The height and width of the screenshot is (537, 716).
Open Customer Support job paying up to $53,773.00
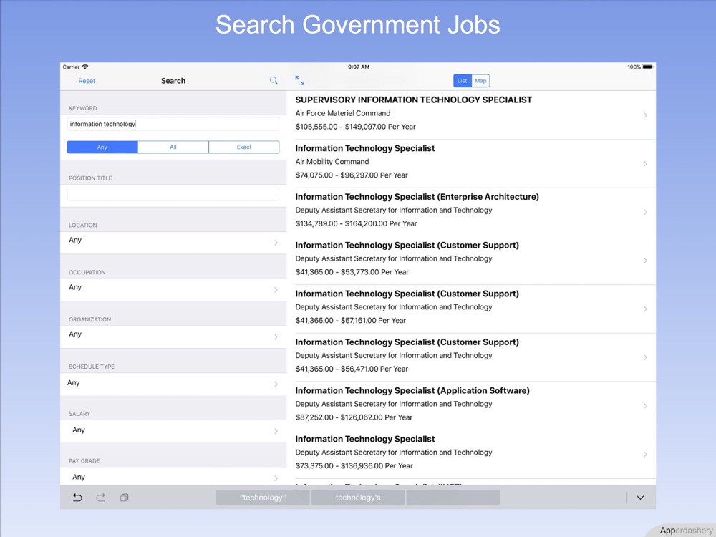pyautogui.click(x=471, y=261)
